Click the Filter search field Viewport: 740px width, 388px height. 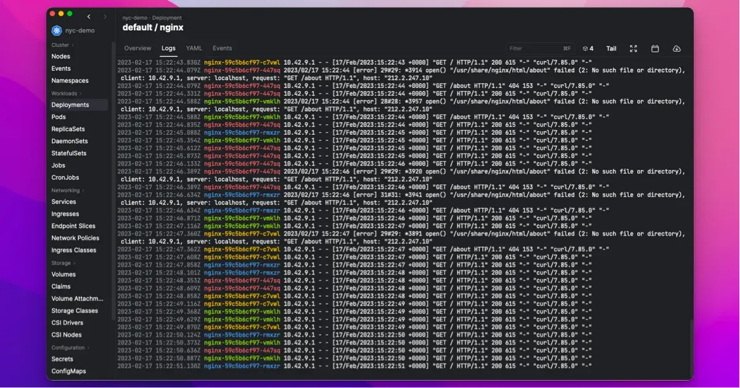pyautogui.click(x=533, y=49)
